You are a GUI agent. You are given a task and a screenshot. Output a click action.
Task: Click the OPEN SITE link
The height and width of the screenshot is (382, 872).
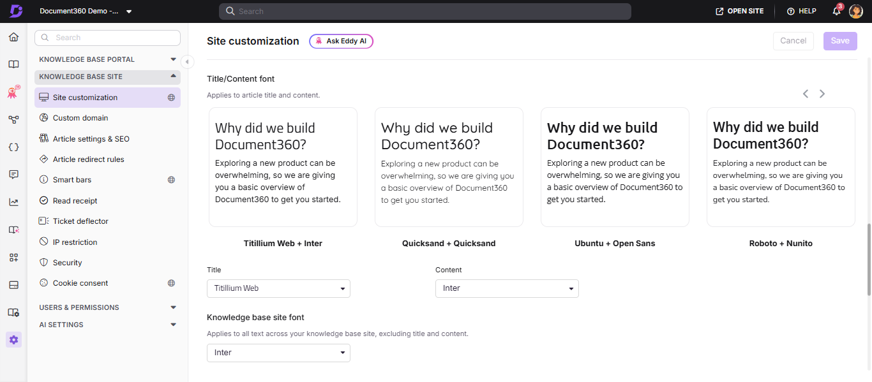pos(739,11)
